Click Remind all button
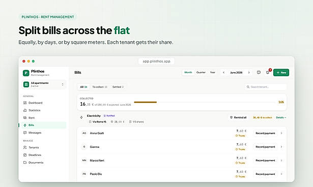313x187 pixels. click(x=238, y=117)
